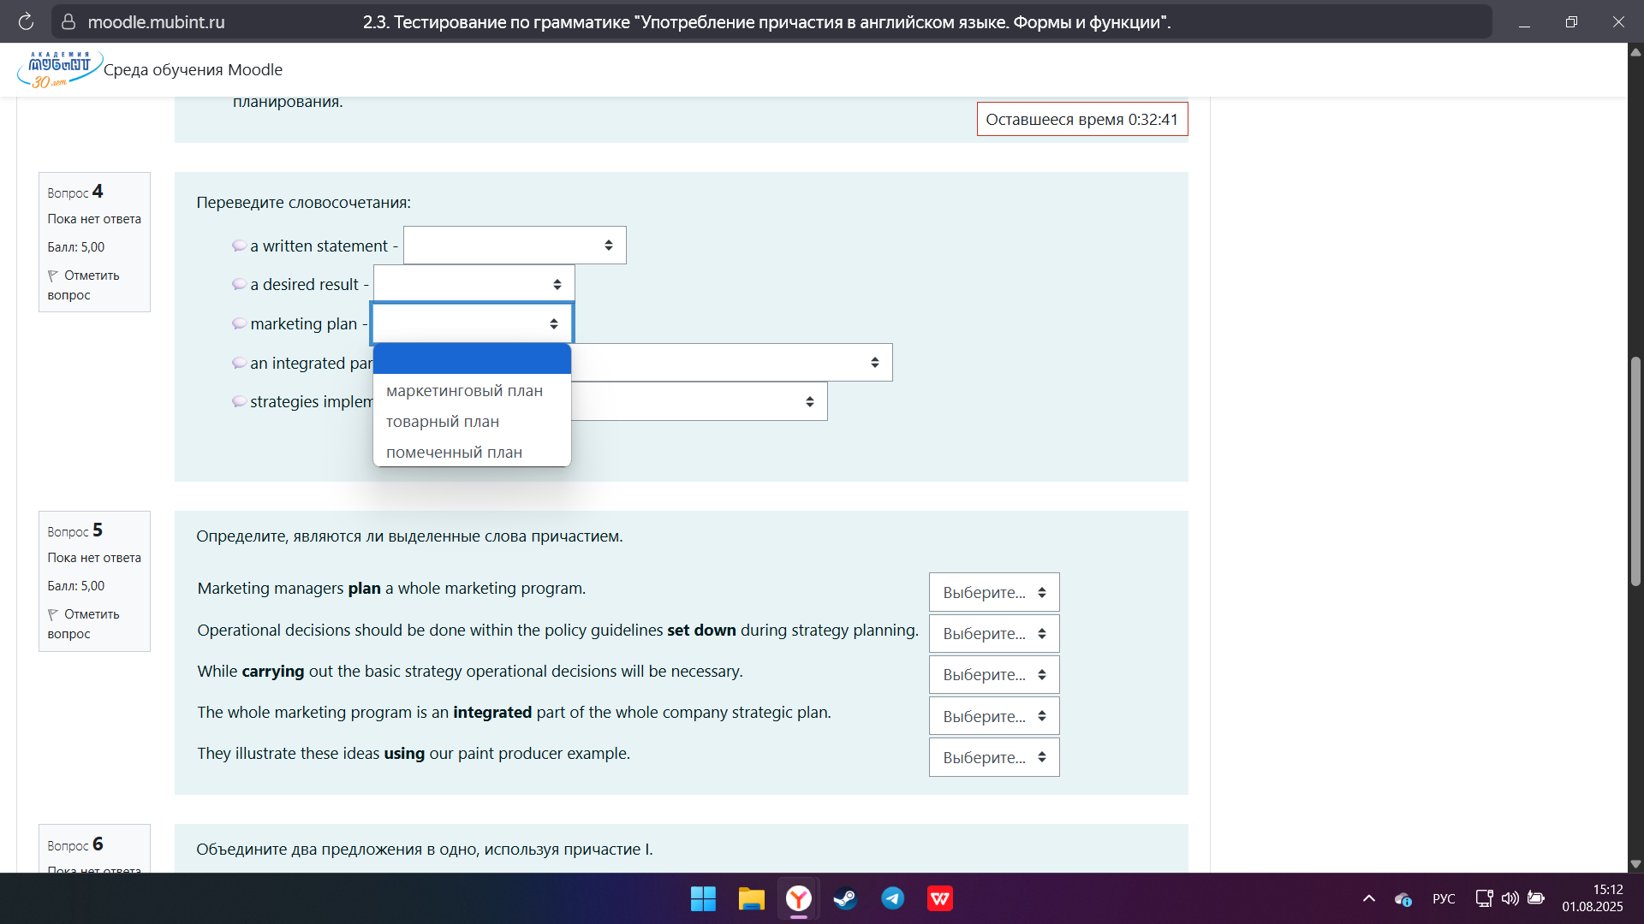Click the MUBiNT academy logo

(x=59, y=69)
